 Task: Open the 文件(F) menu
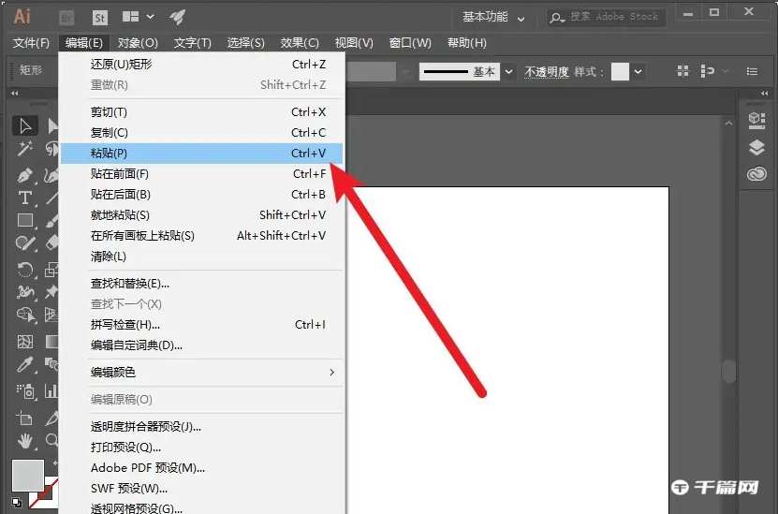click(x=31, y=43)
